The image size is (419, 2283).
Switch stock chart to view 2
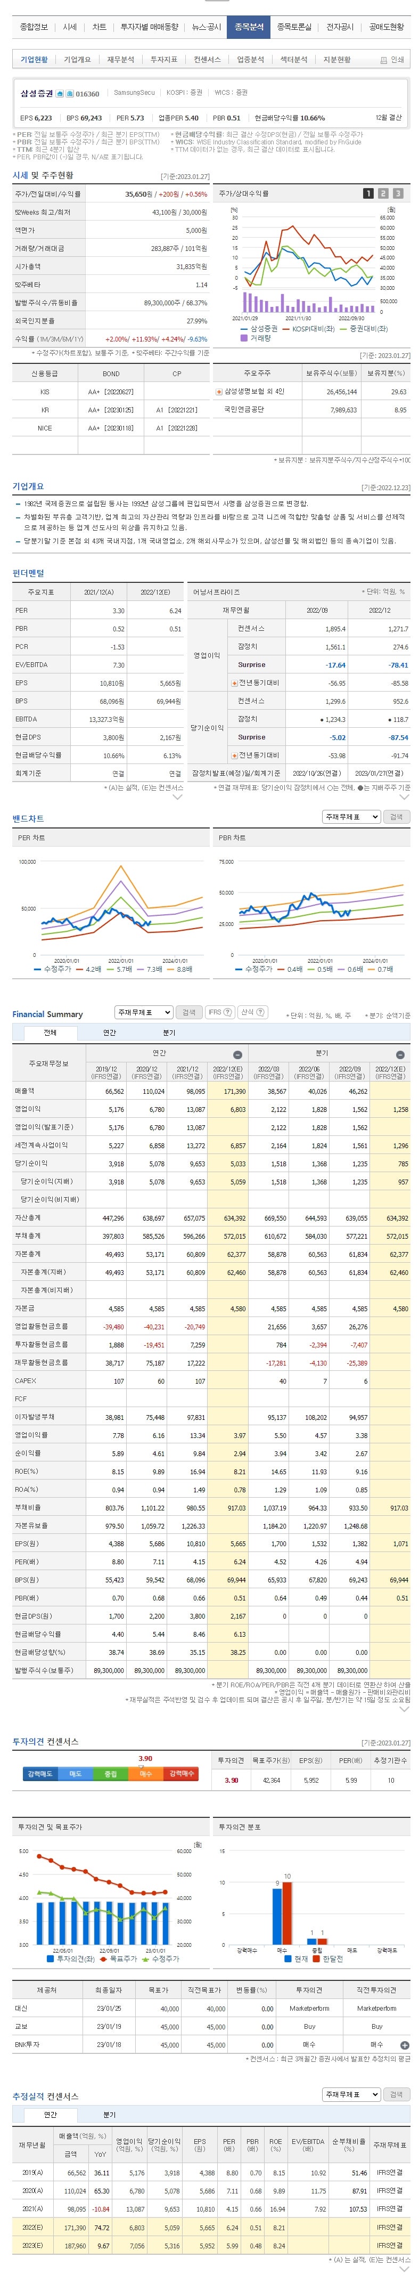[383, 193]
